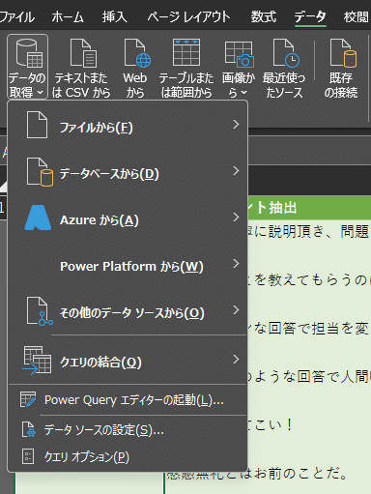Click the blank file icon beside ファイルから
This screenshot has height=494, width=371.
tap(37, 125)
